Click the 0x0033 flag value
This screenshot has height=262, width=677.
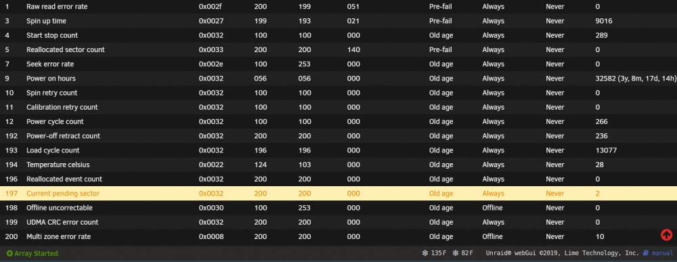coord(211,49)
